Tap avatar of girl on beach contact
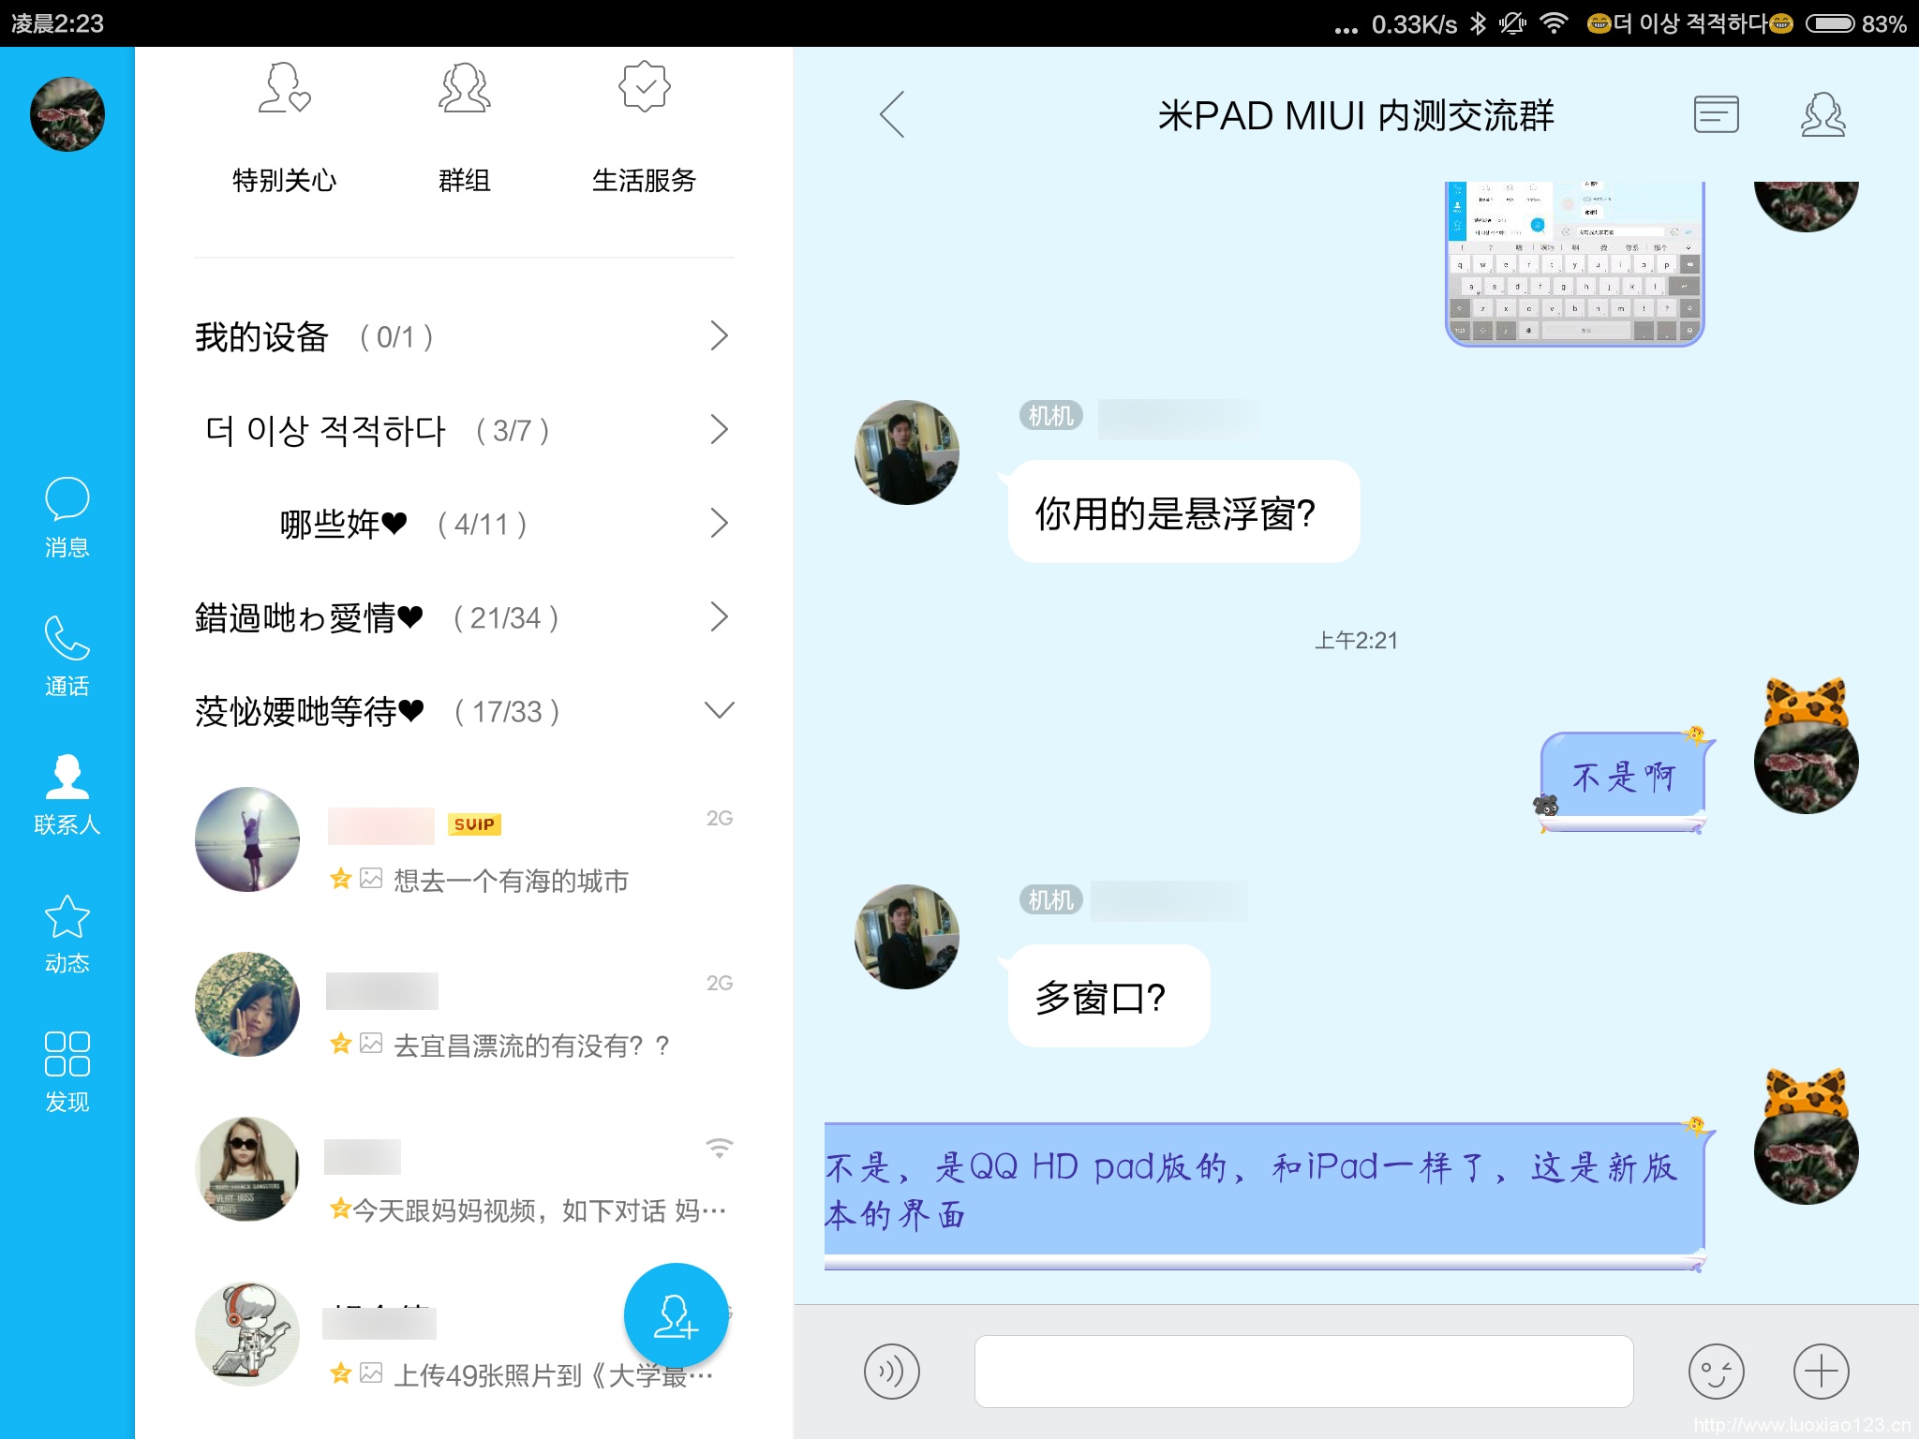1919x1439 pixels. point(247,839)
